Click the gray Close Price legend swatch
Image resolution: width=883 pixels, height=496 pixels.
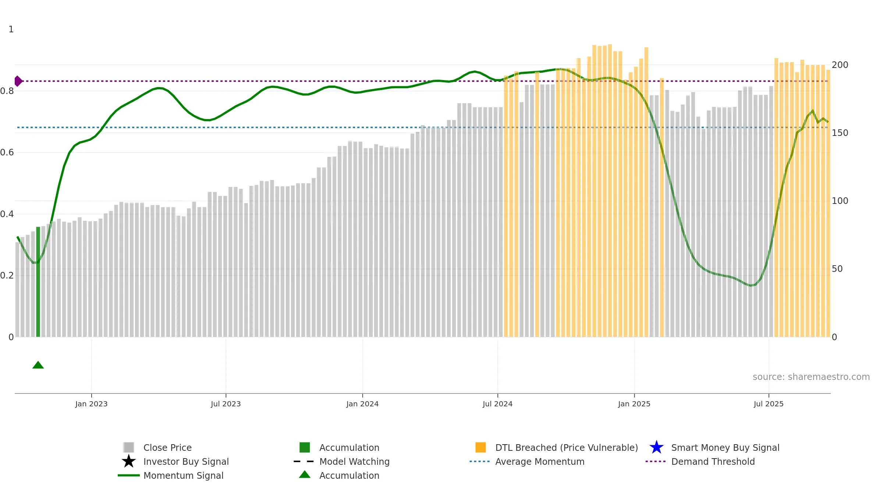[x=129, y=447]
